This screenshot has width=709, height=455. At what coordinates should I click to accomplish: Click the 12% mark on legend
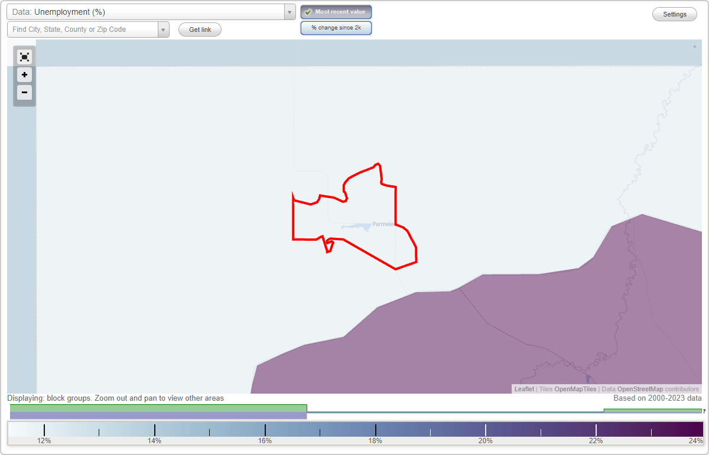tap(44, 440)
